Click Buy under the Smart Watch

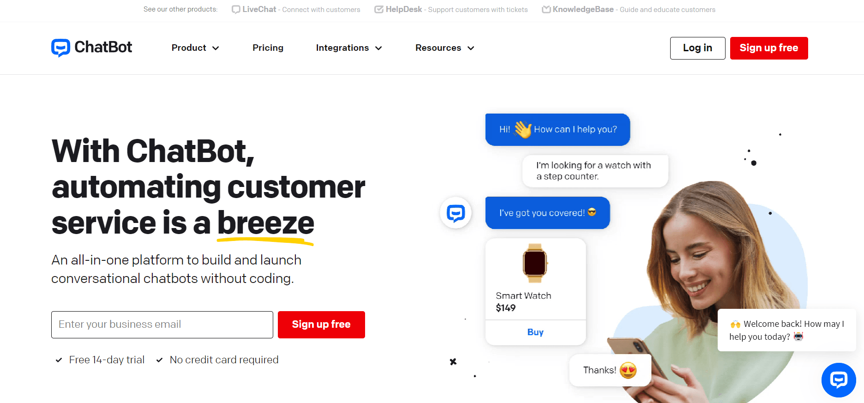point(535,332)
